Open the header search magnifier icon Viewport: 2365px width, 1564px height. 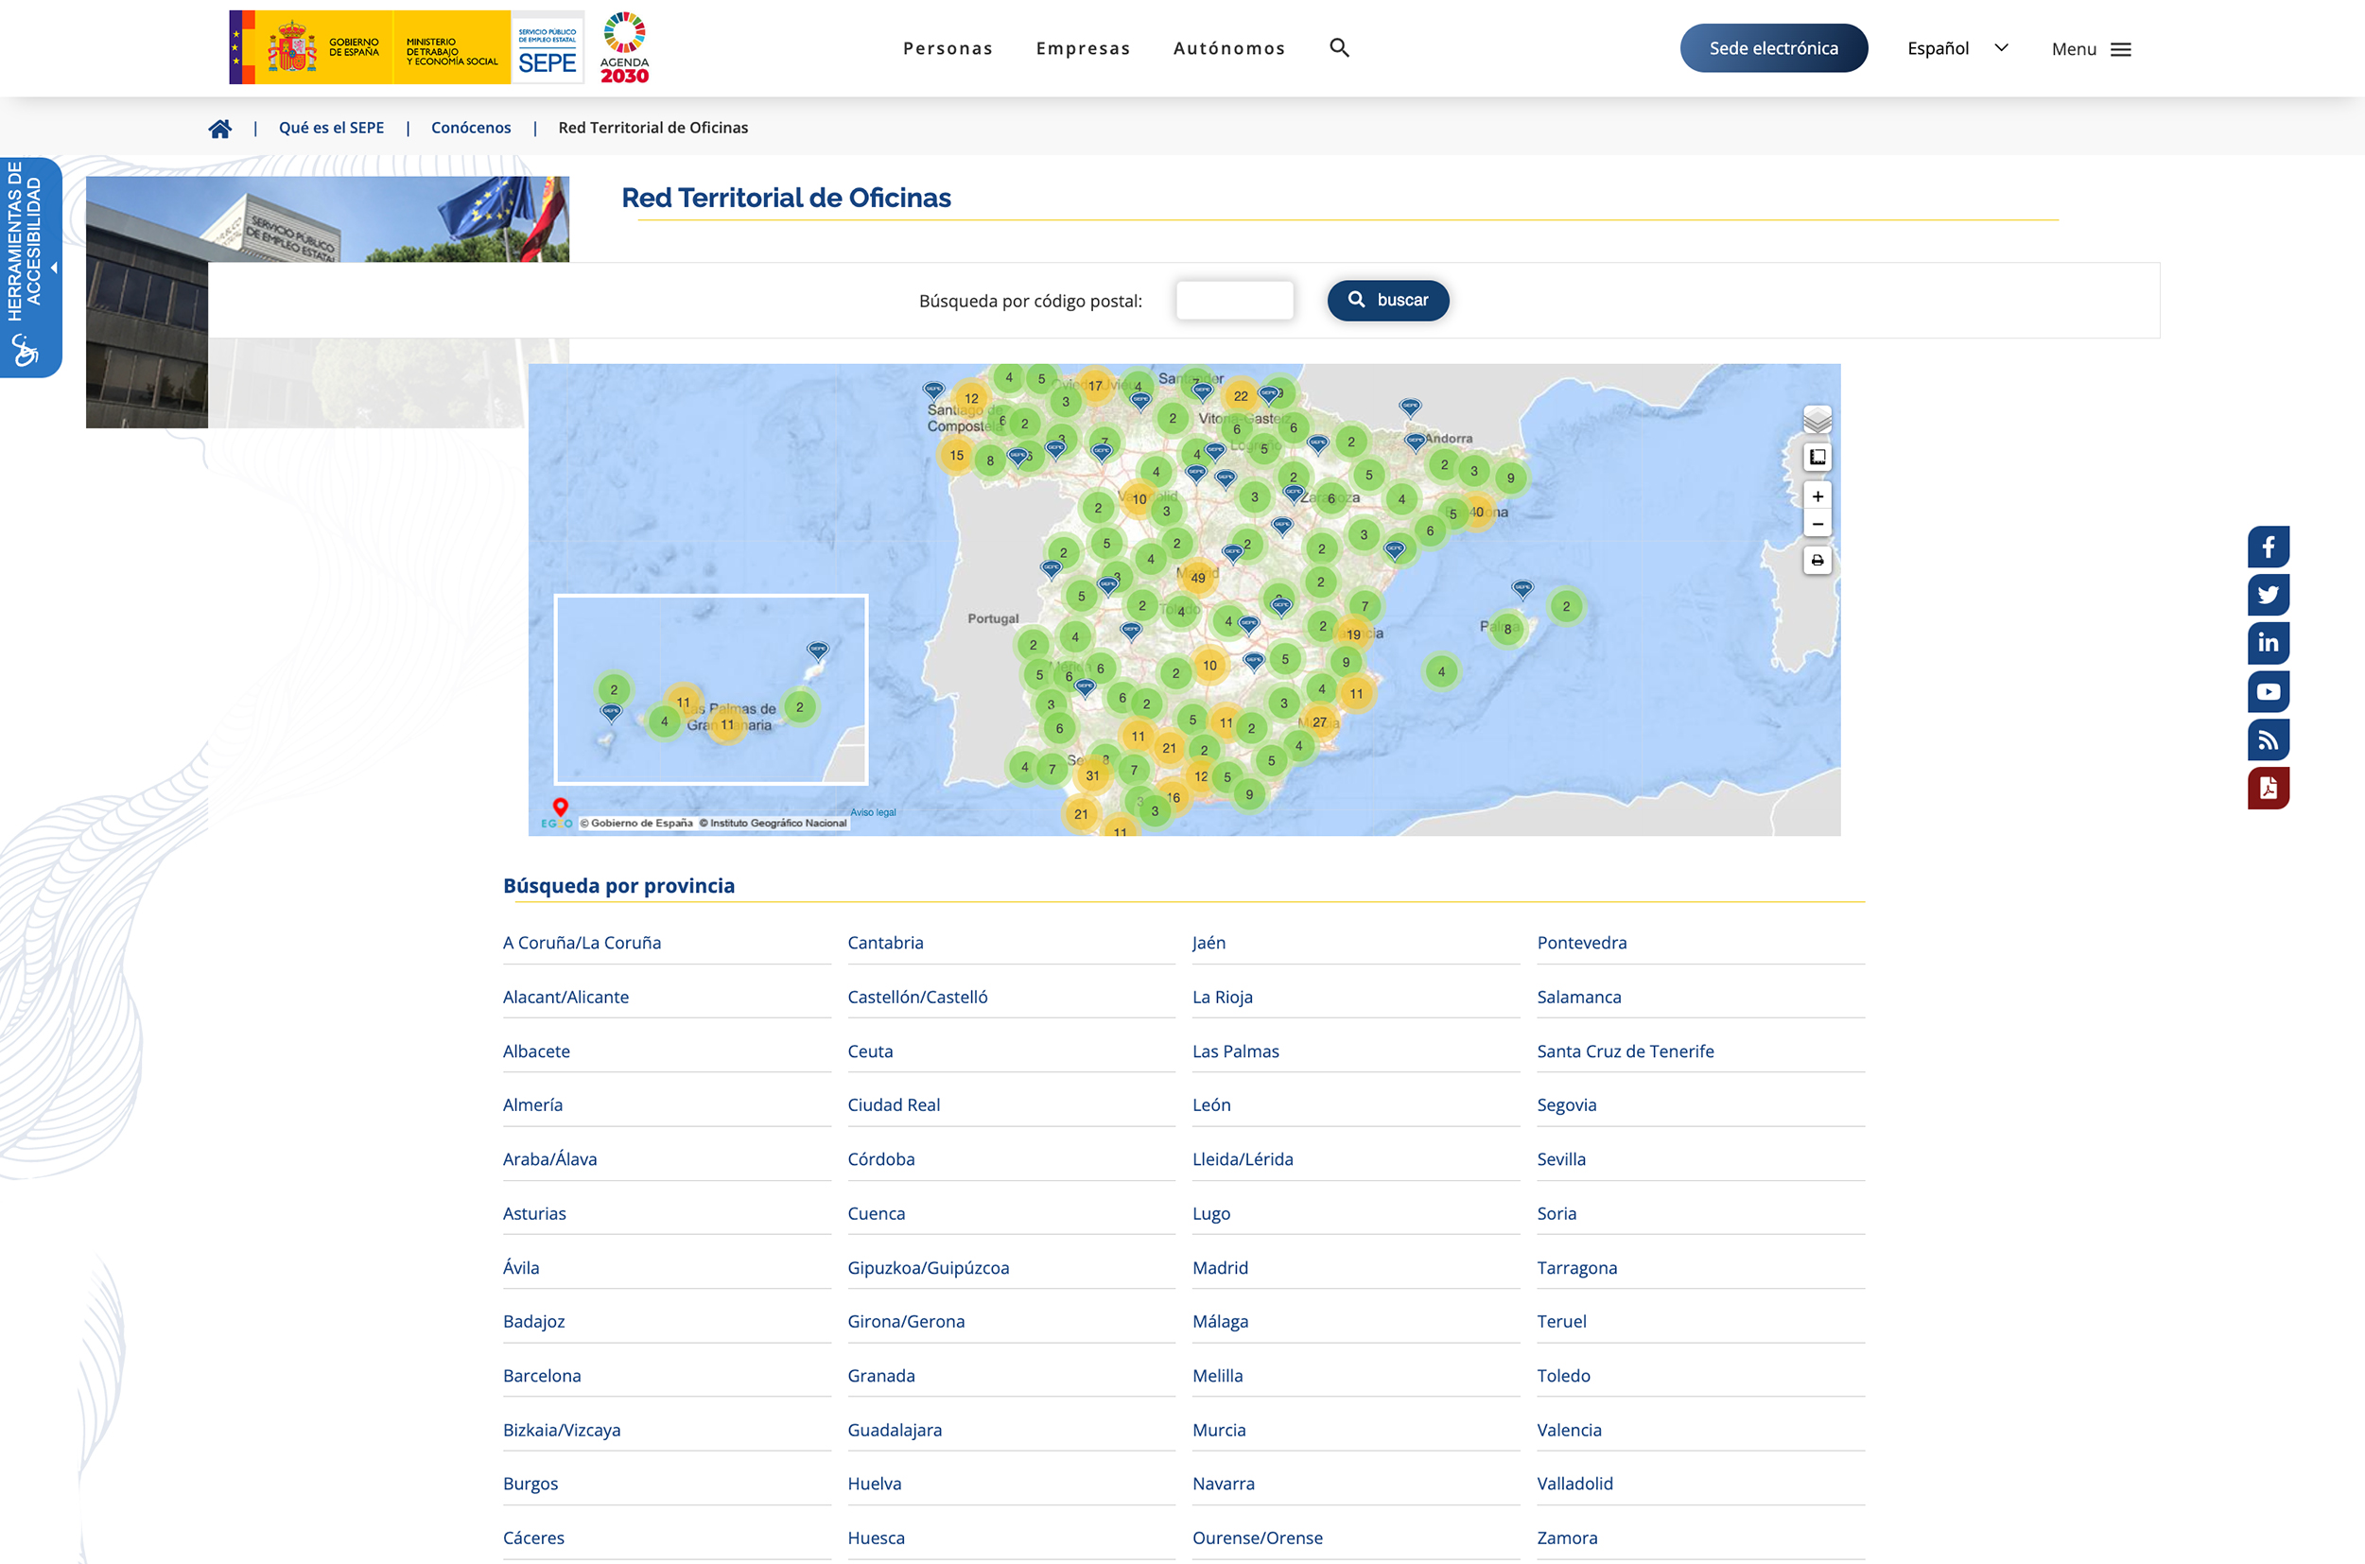[x=1339, y=48]
